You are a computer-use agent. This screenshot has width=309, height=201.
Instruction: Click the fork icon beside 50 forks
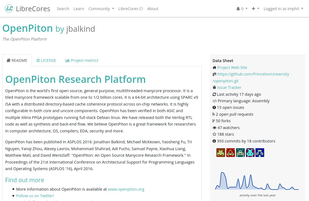coord(214,121)
